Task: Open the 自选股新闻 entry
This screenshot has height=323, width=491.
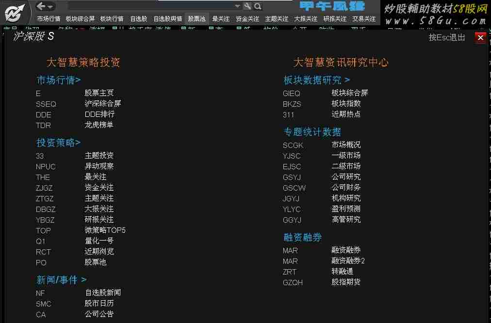Action: (x=103, y=292)
